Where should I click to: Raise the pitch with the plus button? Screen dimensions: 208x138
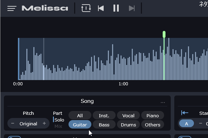(44, 123)
